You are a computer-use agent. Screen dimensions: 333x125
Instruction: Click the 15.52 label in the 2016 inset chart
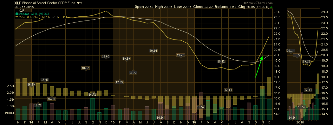(302, 107)
